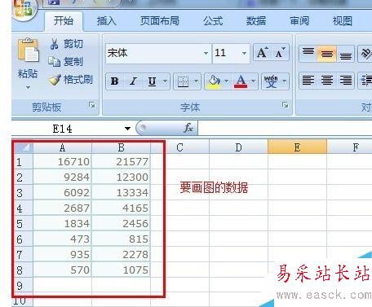The width and height of the screenshot is (372, 307).
Task: Open the 视图 tab
Action: pyautogui.click(x=343, y=21)
